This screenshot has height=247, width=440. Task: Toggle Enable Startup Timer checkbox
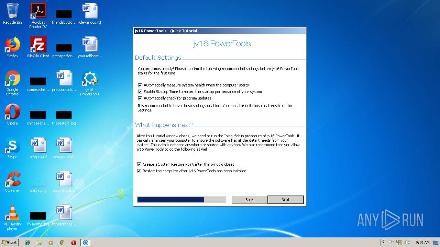click(x=140, y=92)
